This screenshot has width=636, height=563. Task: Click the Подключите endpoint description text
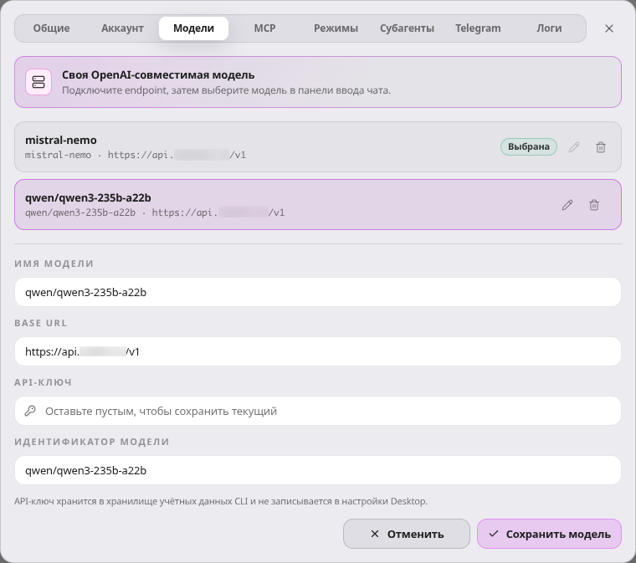click(x=226, y=90)
